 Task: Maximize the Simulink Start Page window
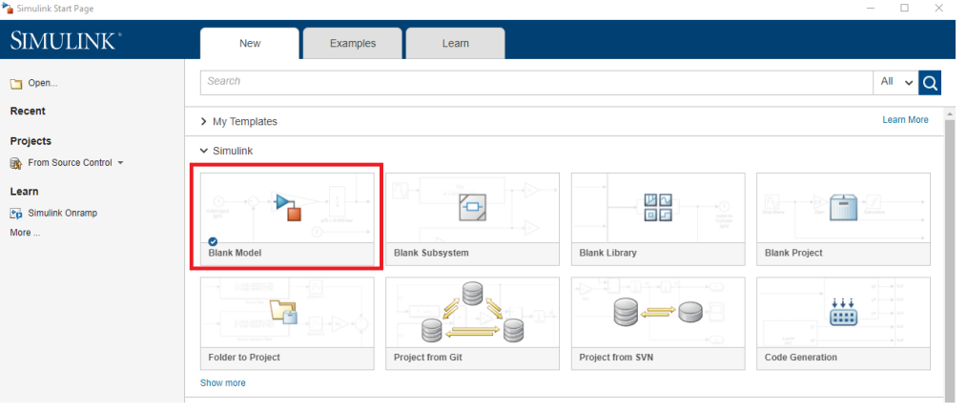(x=904, y=8)
